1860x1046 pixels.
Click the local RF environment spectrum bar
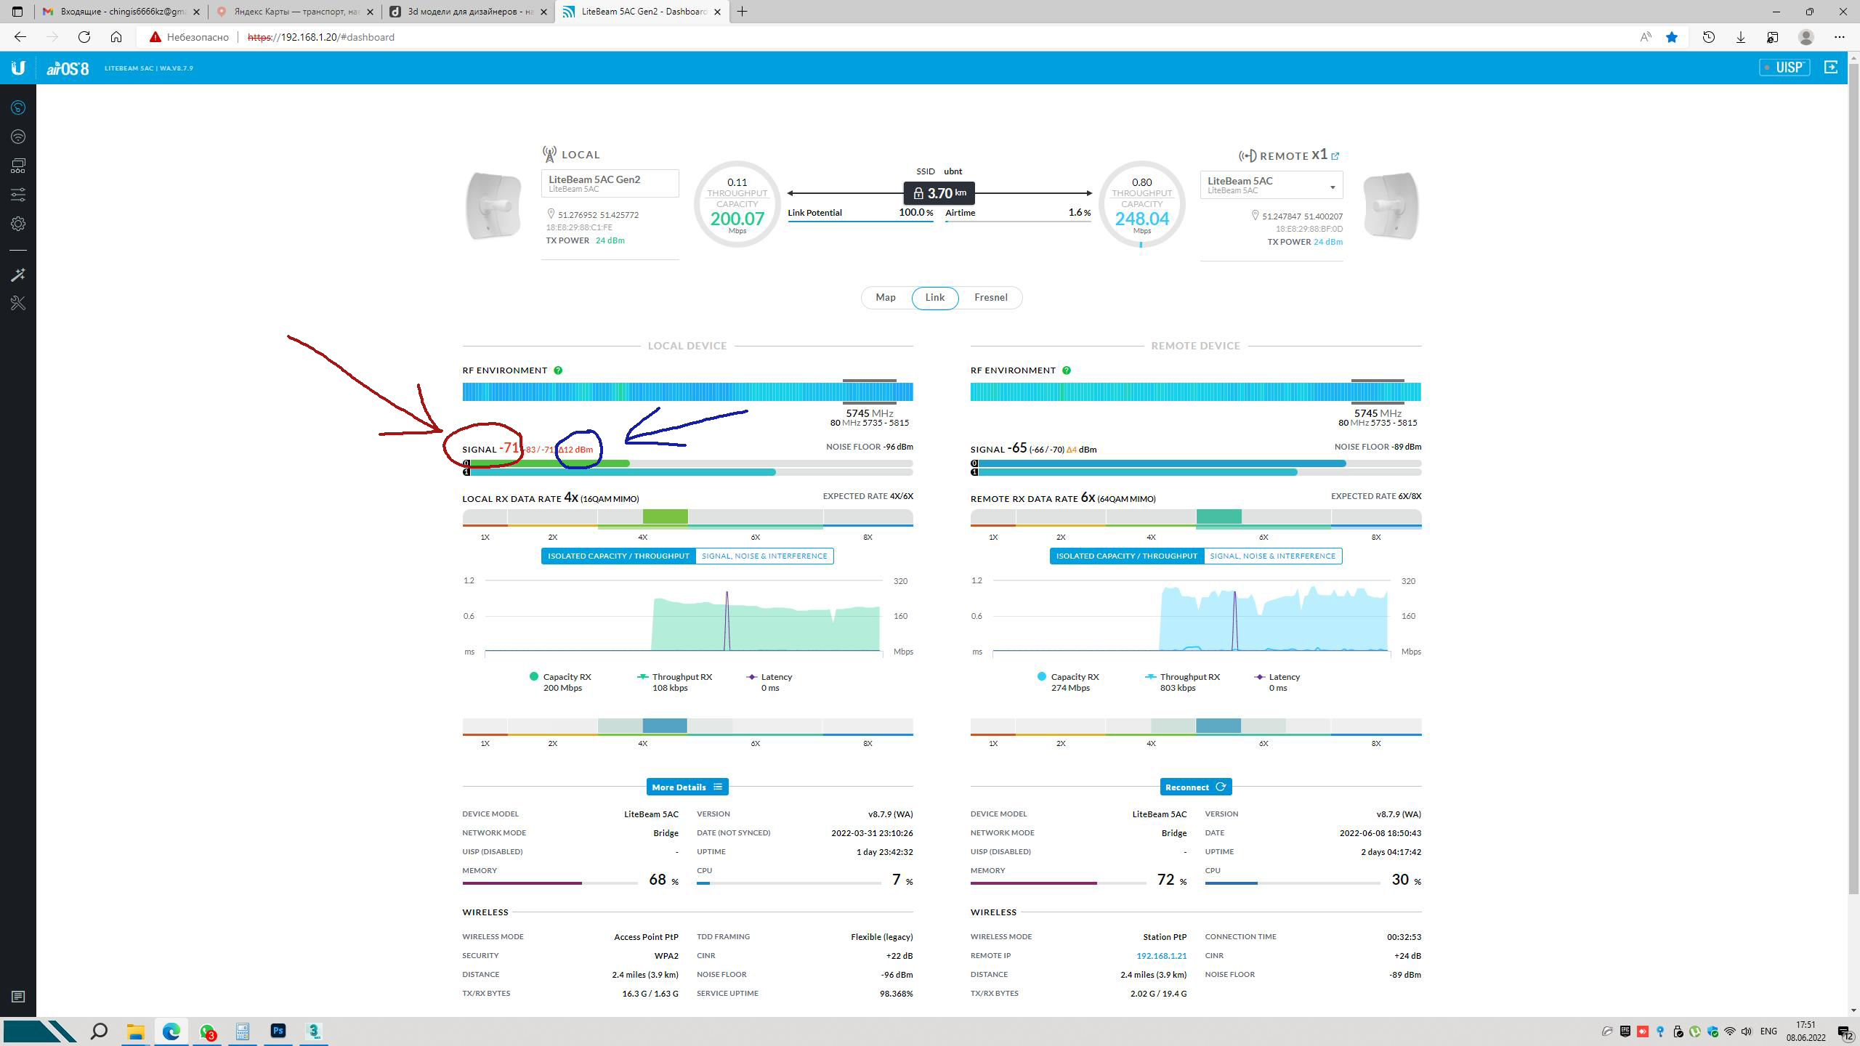(x=687, y=392)
